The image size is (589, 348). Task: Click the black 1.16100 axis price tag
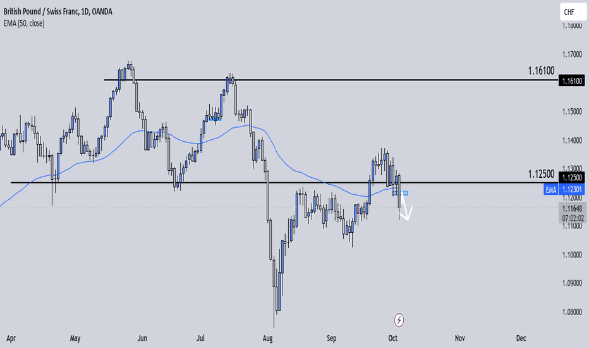tap(572, 80)
